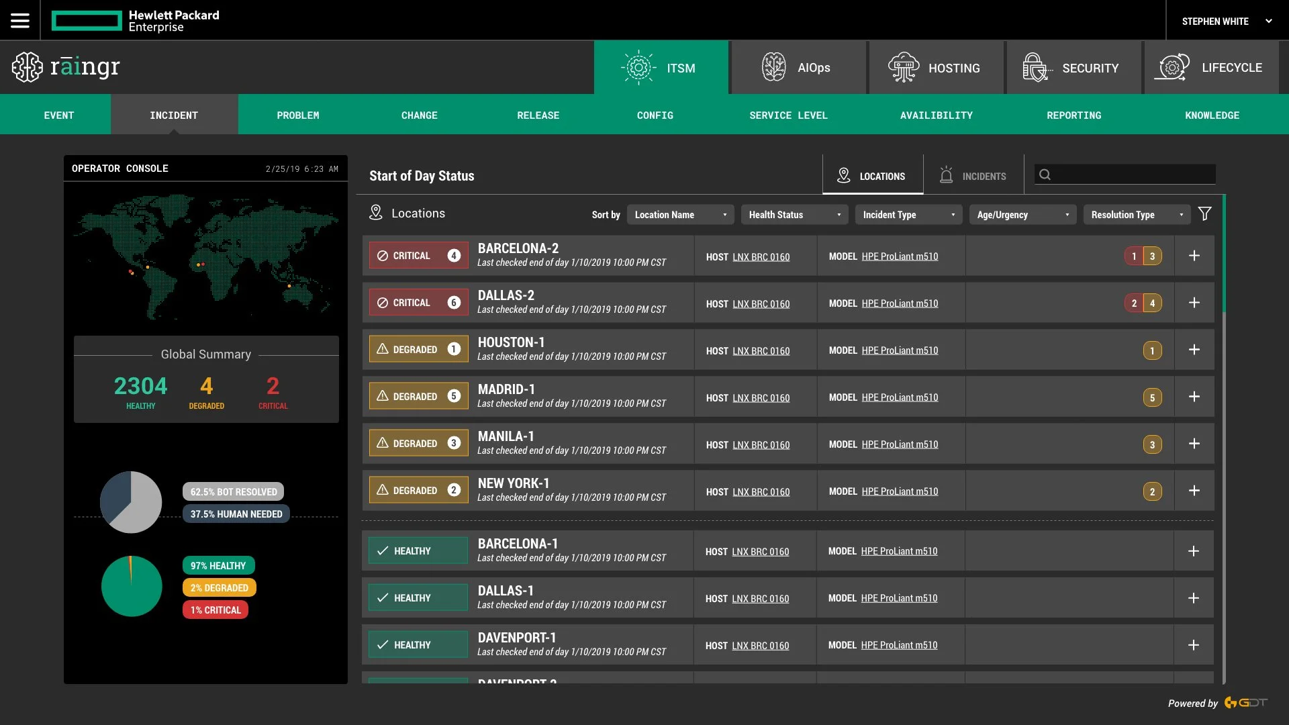The height and width of the screenshot is (725, 1289).
Task: Select the HOSTING cloud icon module
Action: [x=904, y=67]
